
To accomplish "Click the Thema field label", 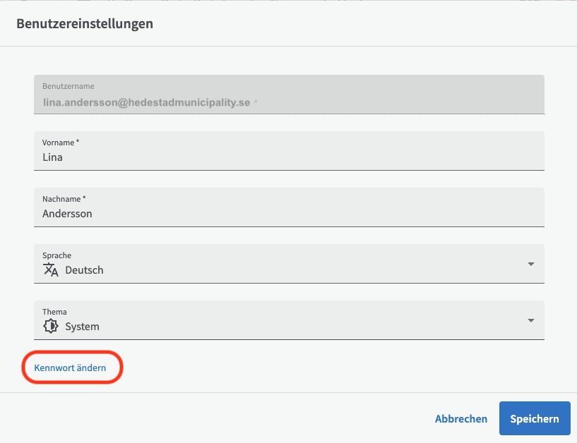I will coord(54,312).
